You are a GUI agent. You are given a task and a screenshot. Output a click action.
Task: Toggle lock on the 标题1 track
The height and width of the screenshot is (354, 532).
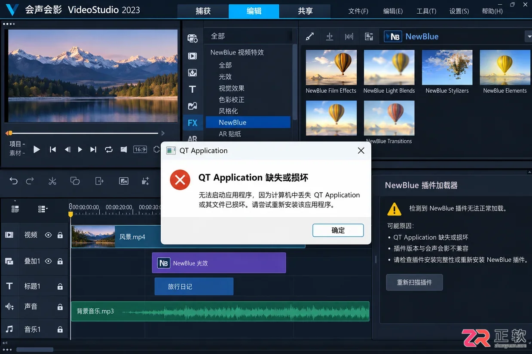(60, 287)
